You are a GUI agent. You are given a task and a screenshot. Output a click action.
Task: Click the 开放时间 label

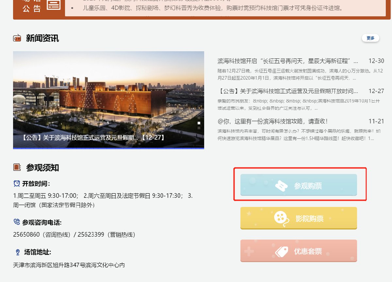(36, 184)
